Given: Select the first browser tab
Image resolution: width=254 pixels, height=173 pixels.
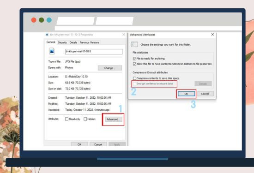Looking at the screenshot, I should [75, 21].
